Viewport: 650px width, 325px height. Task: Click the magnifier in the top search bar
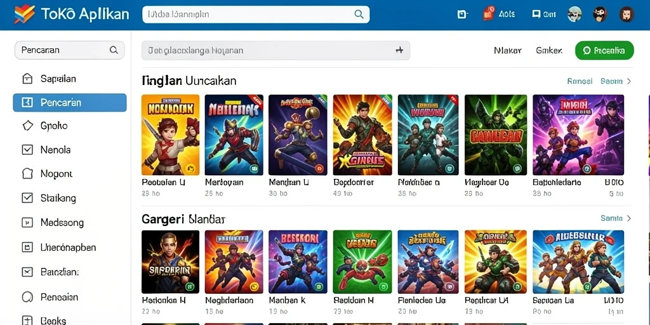(x=359, y=14)
